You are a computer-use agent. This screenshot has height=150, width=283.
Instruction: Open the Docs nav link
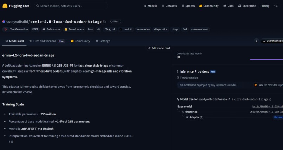(x=228, y=6)
